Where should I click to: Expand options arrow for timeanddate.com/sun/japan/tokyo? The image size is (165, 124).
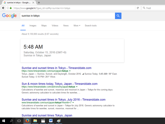pyautogui.click(x=70, y=71)
